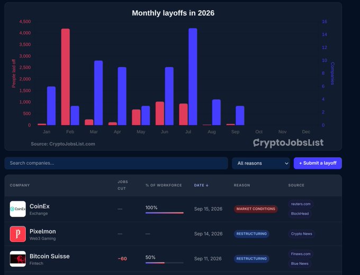Click the Oct label on the chart axis

click(x=259, y=132)
